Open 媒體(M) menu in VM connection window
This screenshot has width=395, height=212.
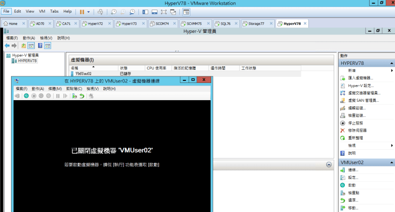55,89
